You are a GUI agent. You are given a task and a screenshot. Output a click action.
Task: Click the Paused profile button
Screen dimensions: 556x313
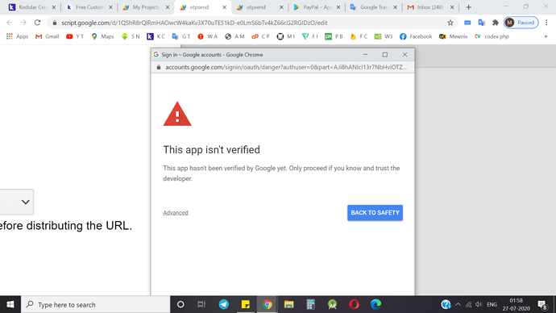(521, 23)
